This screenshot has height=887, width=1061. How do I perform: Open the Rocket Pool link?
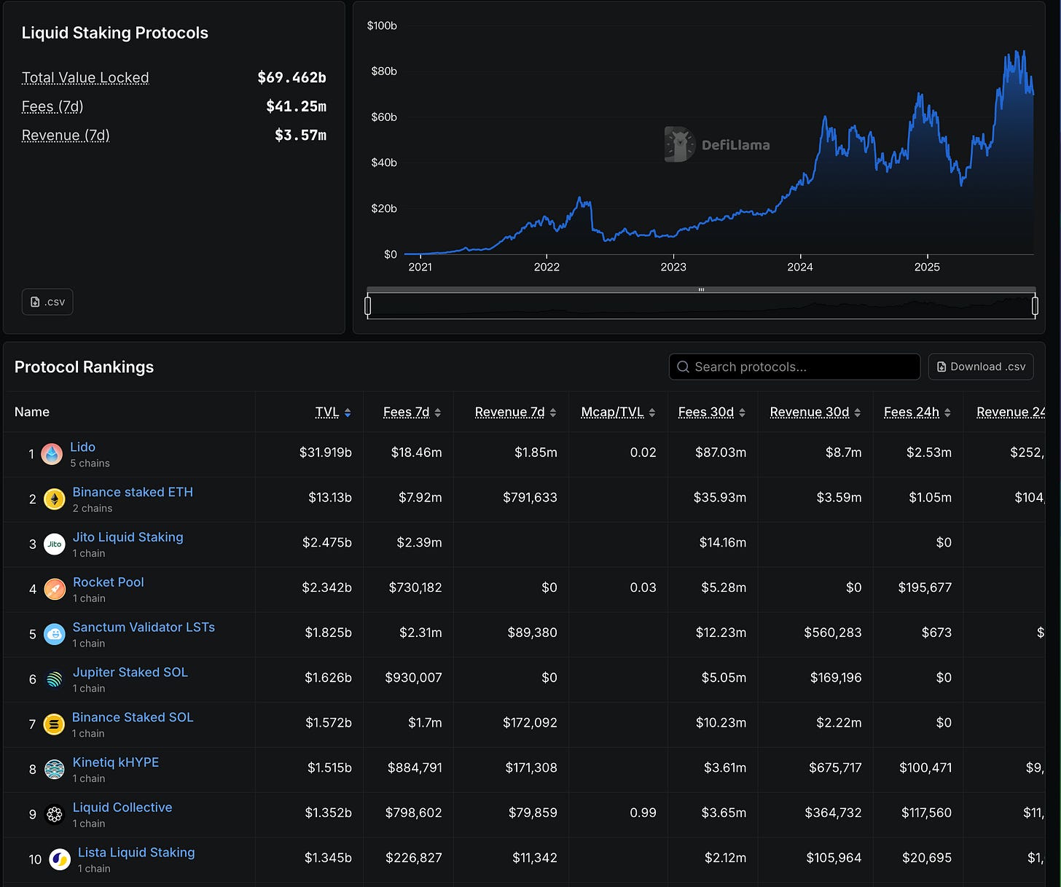(x=109, y=582)
